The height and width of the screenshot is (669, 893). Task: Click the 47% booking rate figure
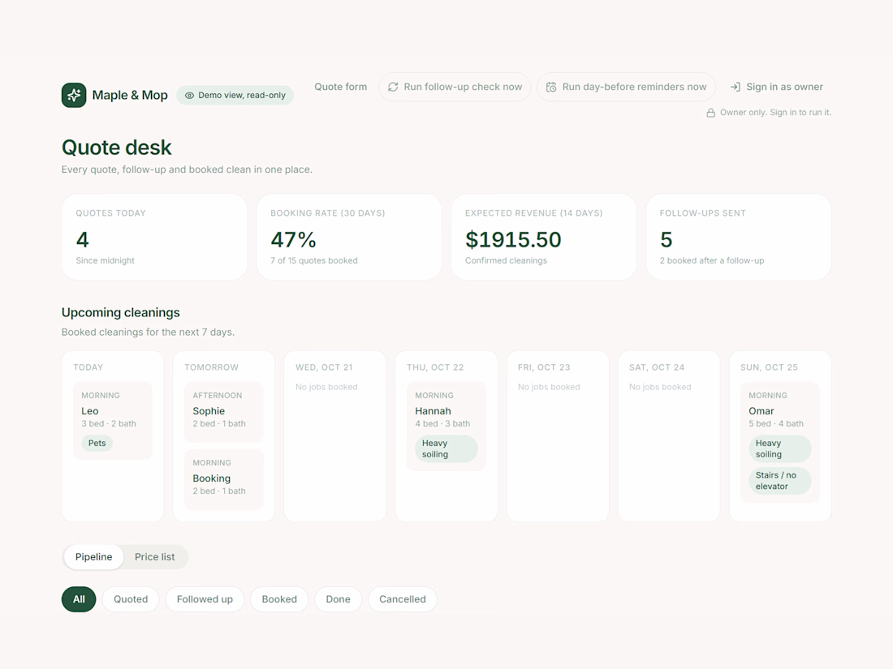coord(293,239)
